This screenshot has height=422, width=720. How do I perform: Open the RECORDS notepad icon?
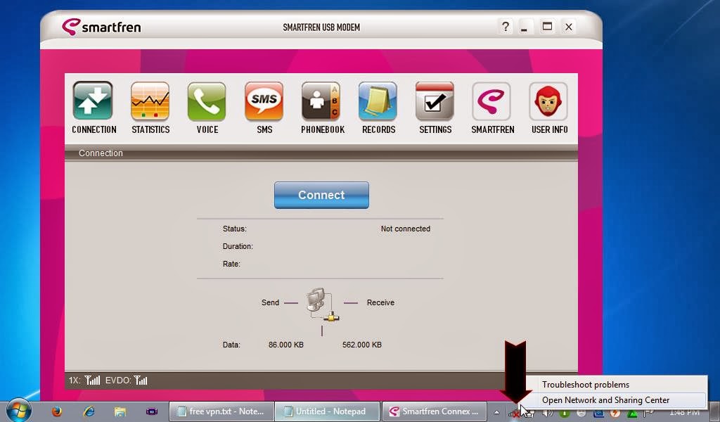pyautogui.click(x=378, y=101)
